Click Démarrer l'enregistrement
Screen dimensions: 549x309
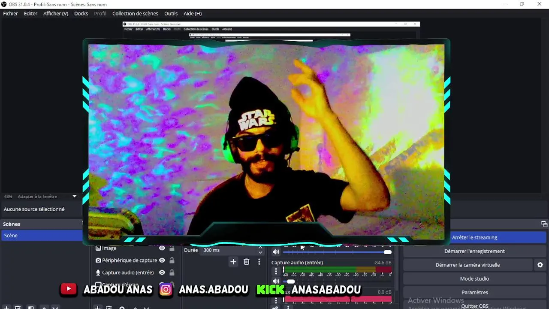(474, 251)
